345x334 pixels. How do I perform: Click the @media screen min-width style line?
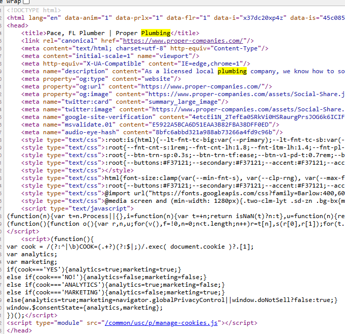tap(183, 201)
